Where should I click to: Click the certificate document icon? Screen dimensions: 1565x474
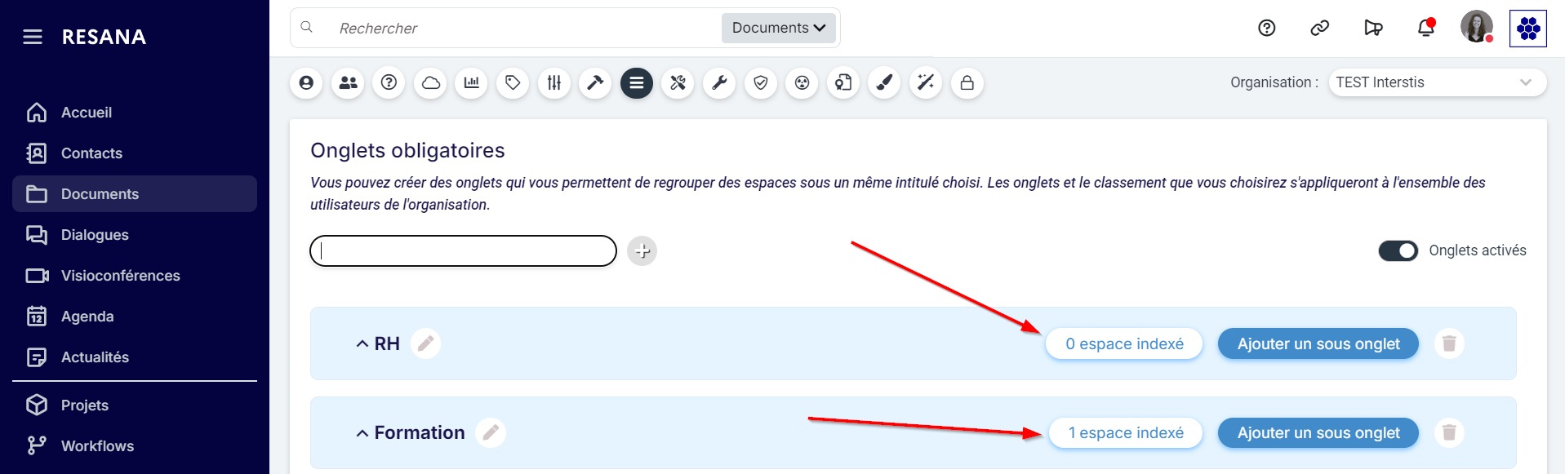coord(843,82)
